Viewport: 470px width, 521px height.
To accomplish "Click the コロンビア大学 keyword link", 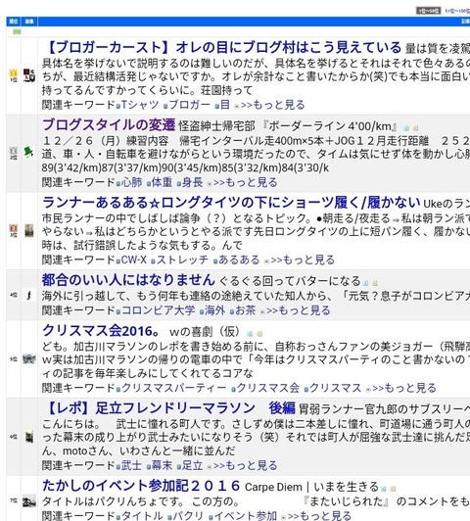I will coord(158,310).
